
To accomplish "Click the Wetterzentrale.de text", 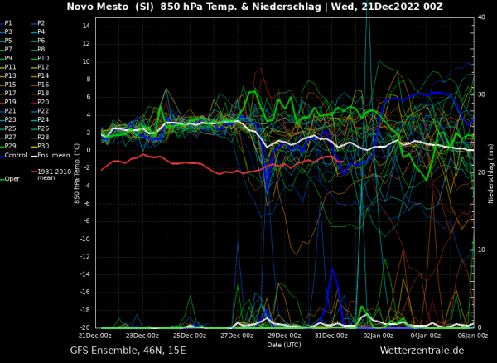I will (422, 351).
